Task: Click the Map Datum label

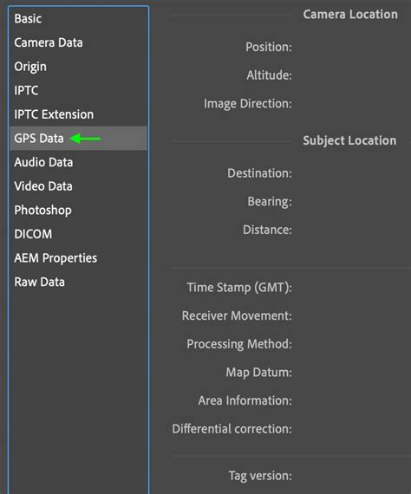Action: click(x=258, y=373)
